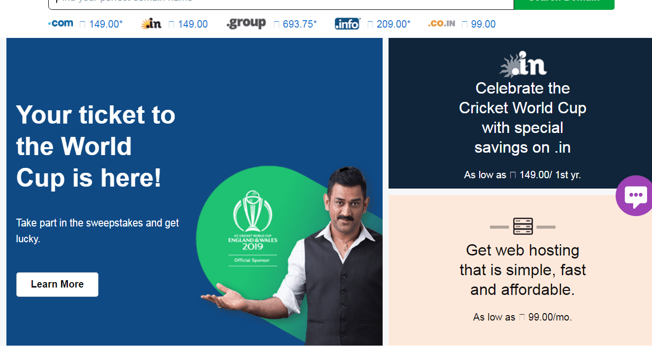Click the .group domain logo
Viewport: 652px width, 354px height.
(x=246, y=23)
